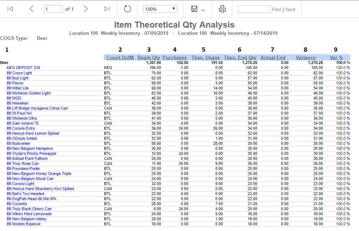
Task: Go to the first page of the report
Action: [x=10, y=9]
